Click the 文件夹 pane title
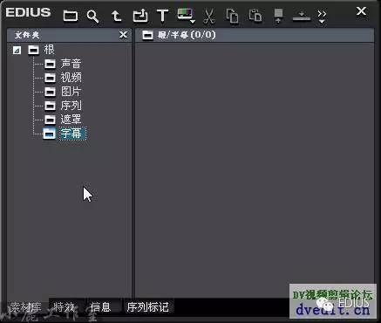The height and width of the screenshot is (323, 381). click(27, 35)
